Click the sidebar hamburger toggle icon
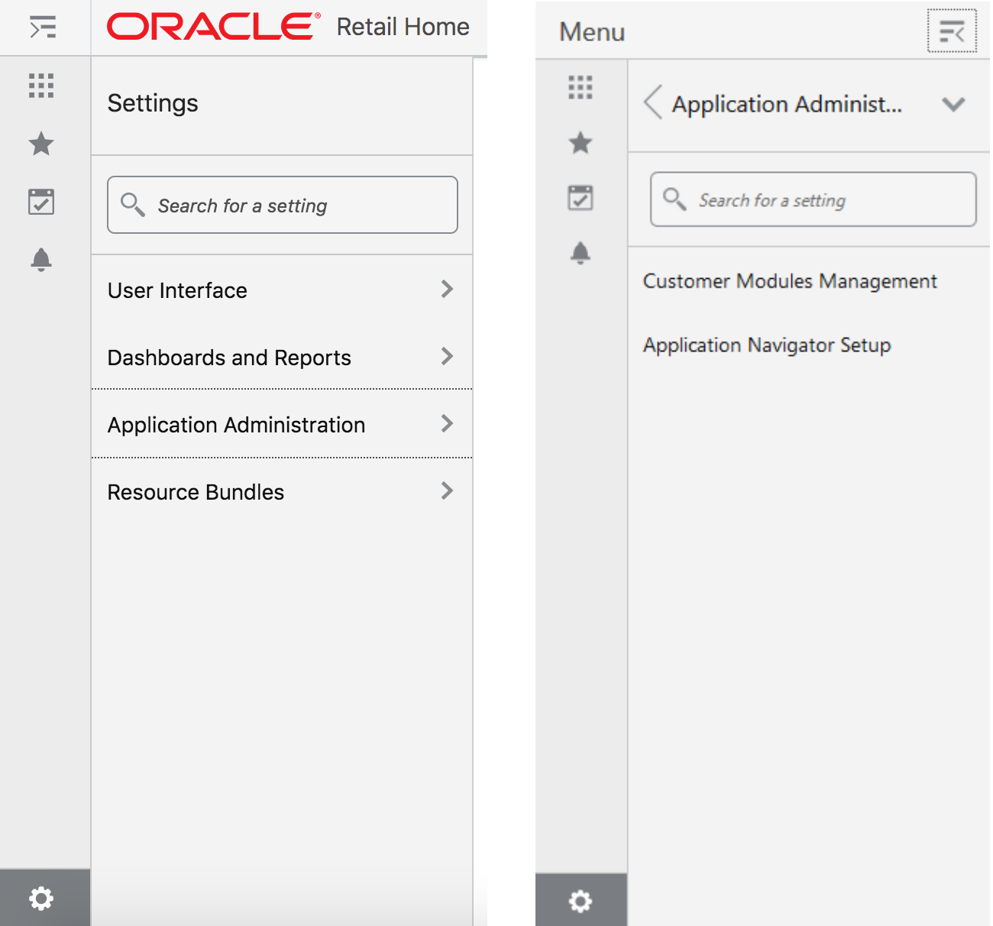993x926 pixels. click(x=42, y=27)
